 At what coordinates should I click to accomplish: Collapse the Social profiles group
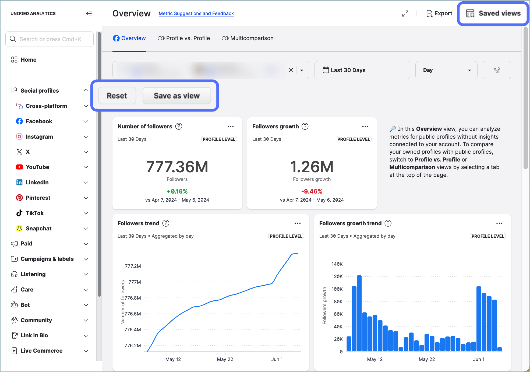[86, 91]
